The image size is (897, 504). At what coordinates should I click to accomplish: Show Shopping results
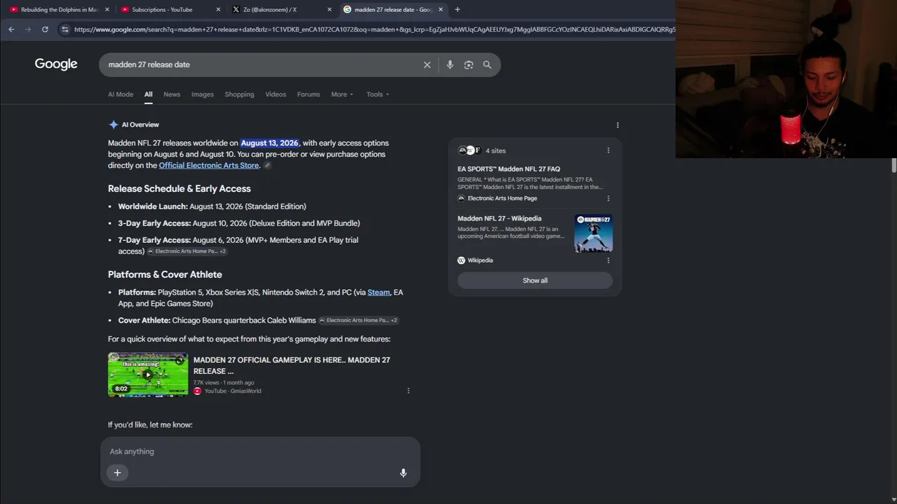[240, 94]
